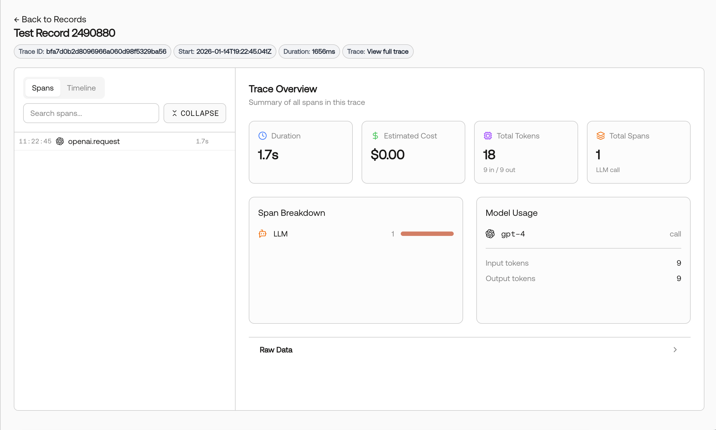Focus the Search spans input field

[x=91, y=113]
